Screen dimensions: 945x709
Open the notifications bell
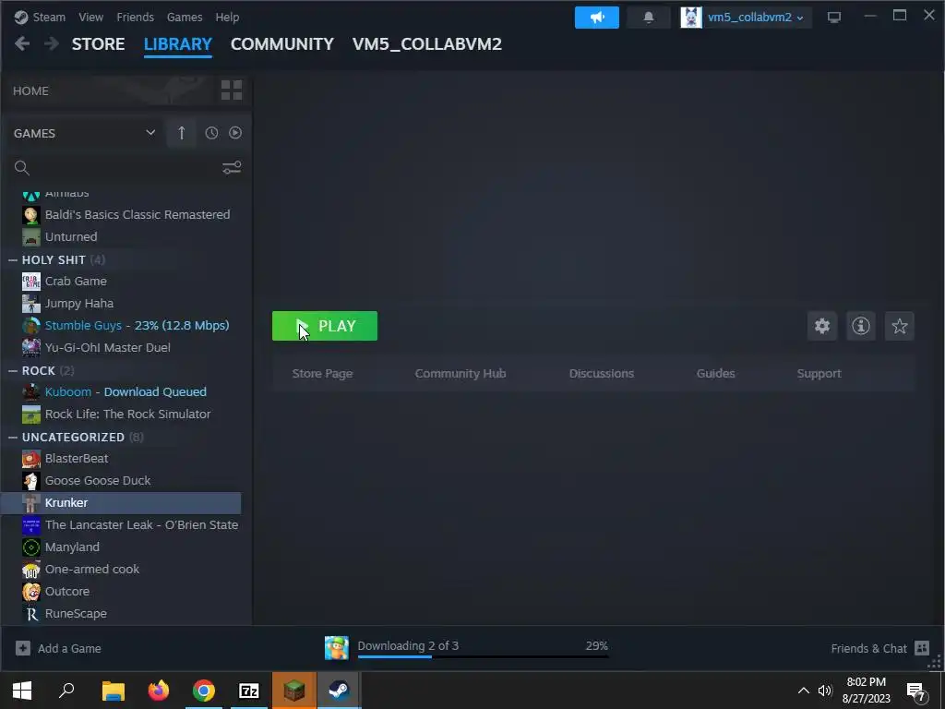tap(649, 18)
